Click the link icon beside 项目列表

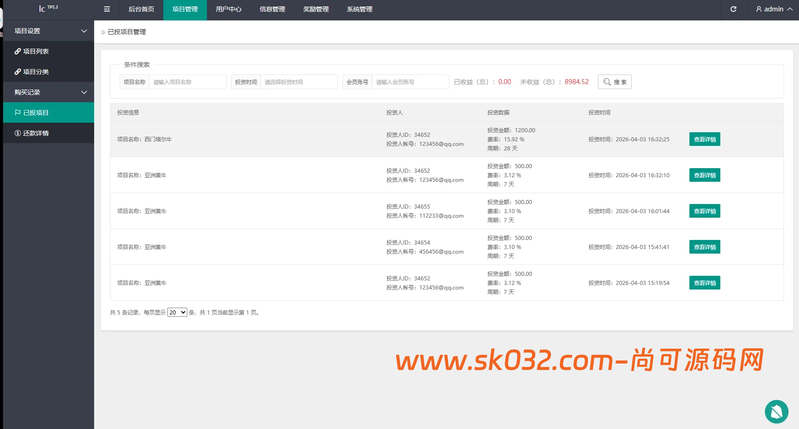pyautogui.click(x=18, y=51)
